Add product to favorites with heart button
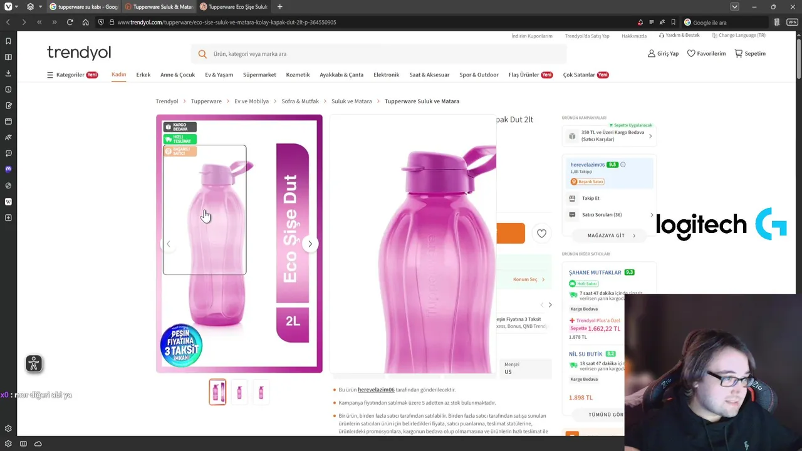The image size is (802, 451). (541, 234)
